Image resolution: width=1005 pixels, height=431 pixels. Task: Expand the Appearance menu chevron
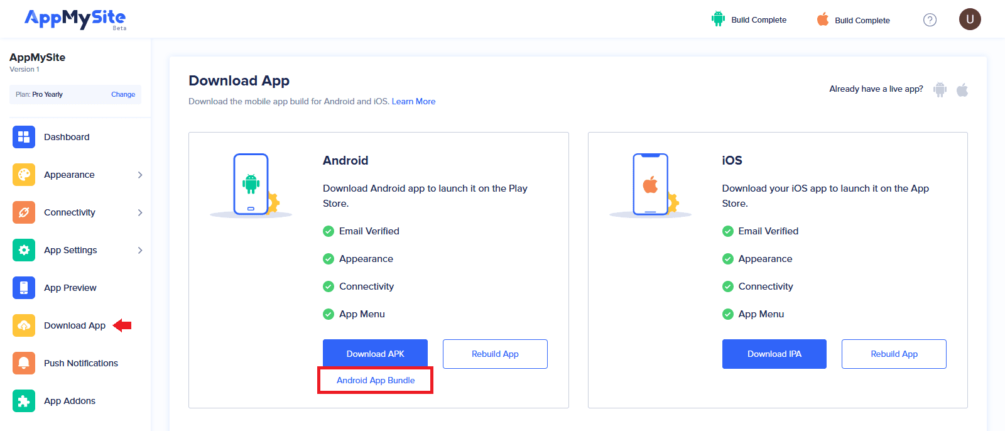pos(140,175)
